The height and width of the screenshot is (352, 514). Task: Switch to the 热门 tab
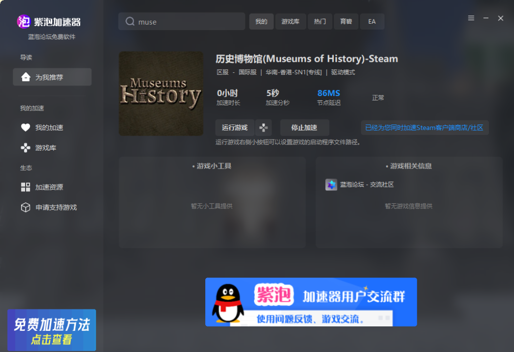pyautogui.click(x=320, y=22)
